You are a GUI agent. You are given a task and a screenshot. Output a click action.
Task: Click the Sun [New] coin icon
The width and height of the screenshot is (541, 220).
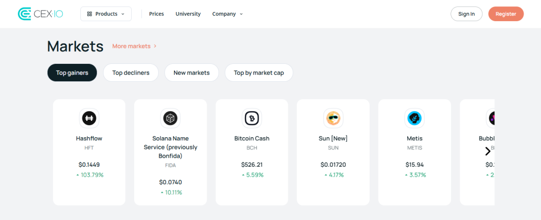[x=333, y=118]
